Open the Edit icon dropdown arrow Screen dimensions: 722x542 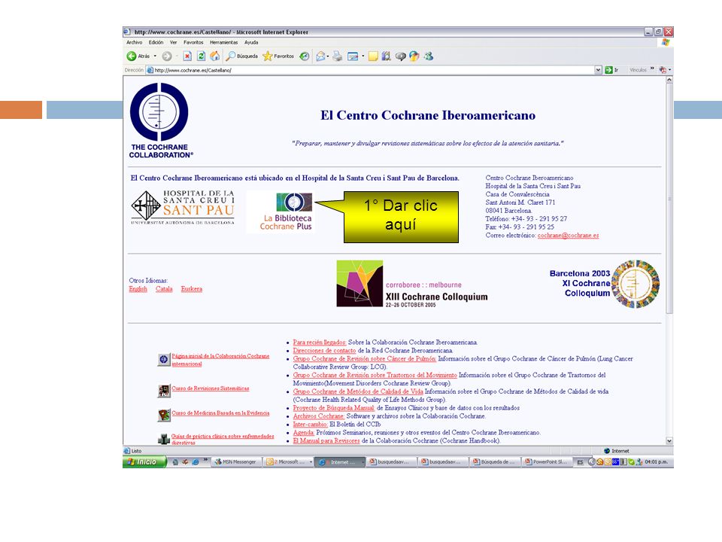click(x=363, y=56)
